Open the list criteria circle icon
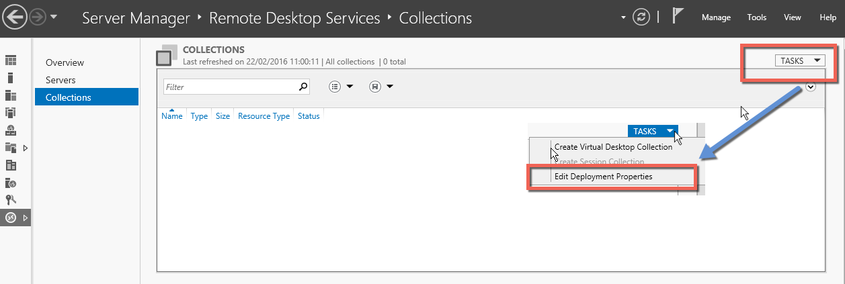Viewport: 845px width, 284px height. 335,87
